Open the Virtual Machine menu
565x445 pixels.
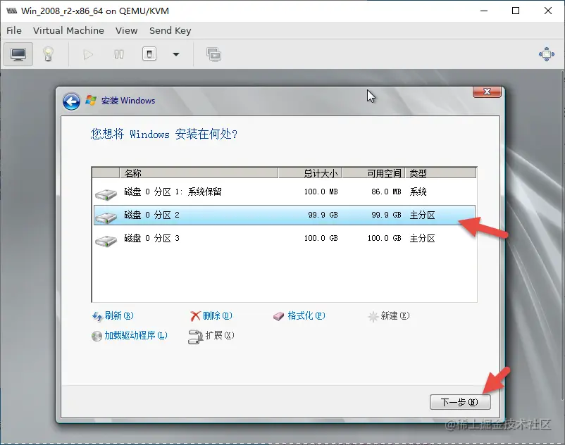click(68, 30)
